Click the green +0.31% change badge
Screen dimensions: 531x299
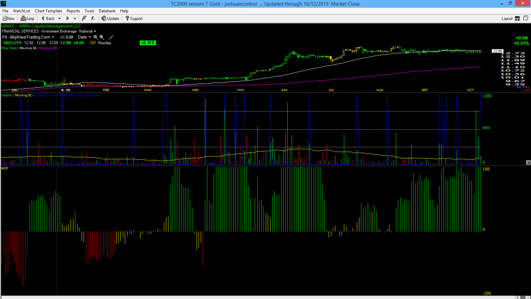point(148,43)
